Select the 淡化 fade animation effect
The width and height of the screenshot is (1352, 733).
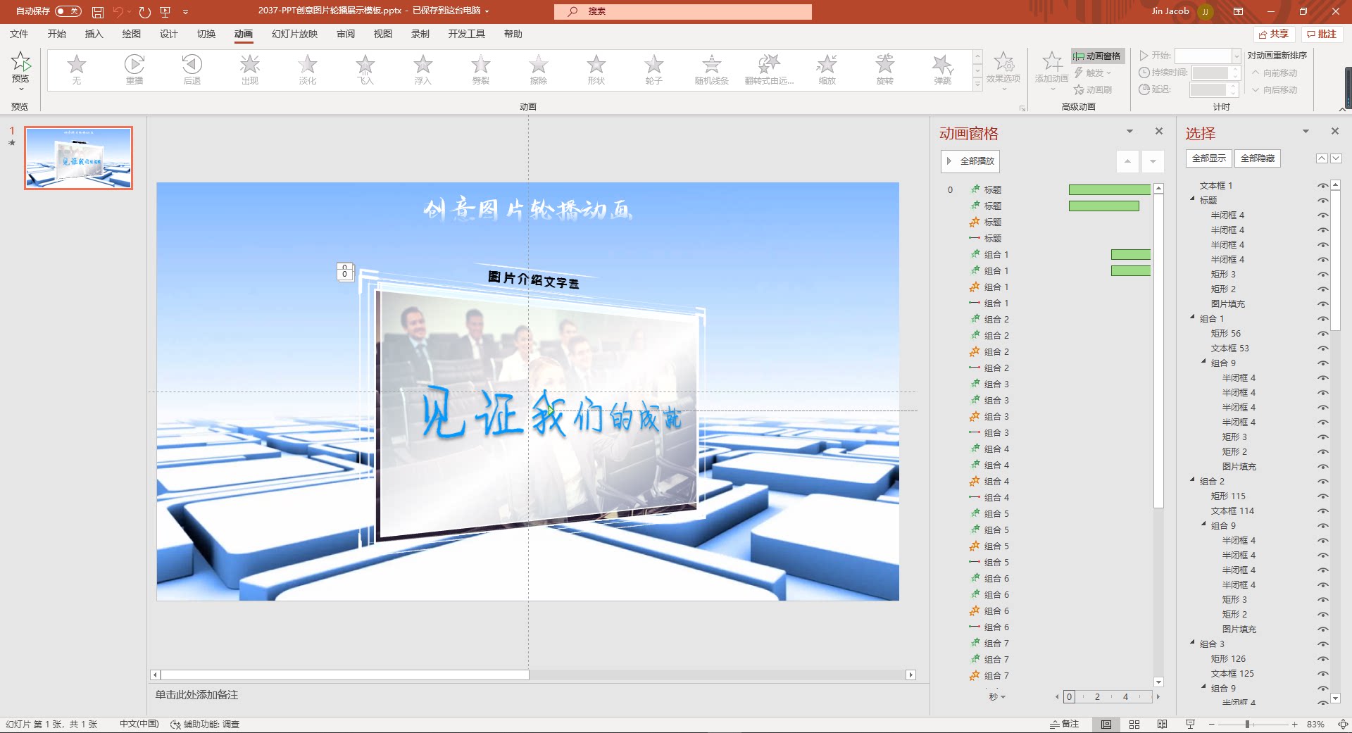coord(308,70)
